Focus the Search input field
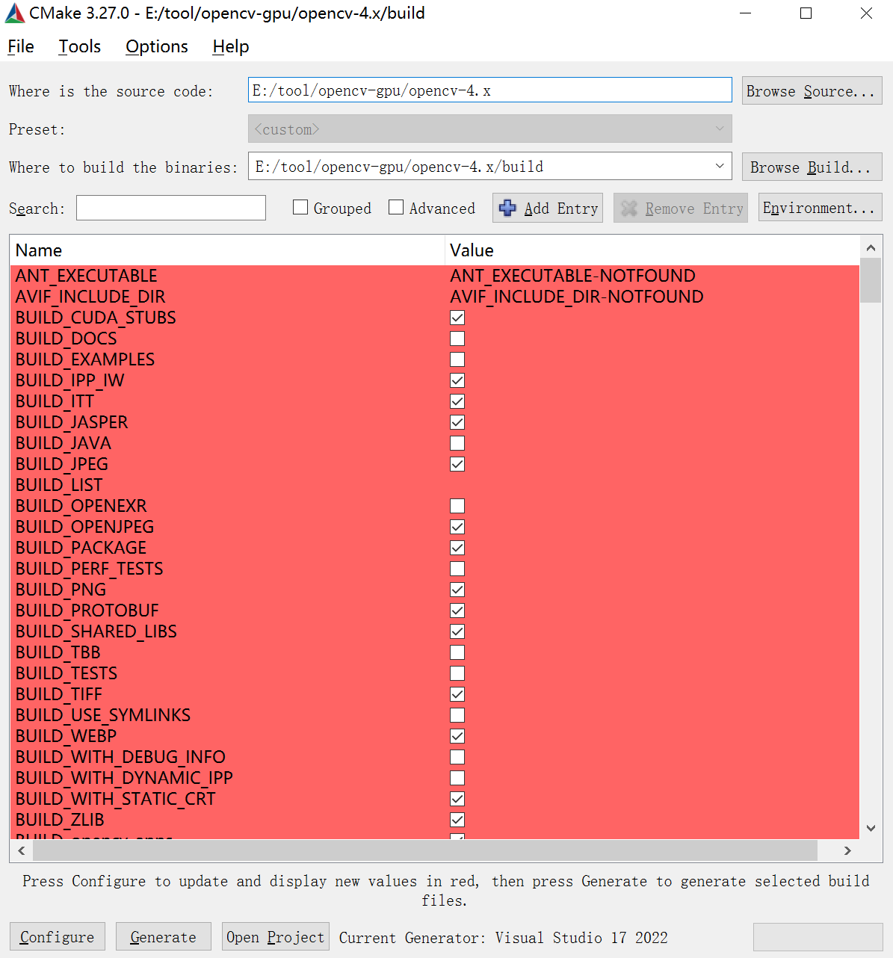The width and height of the screenshot is (893, 958). point(171,208)
